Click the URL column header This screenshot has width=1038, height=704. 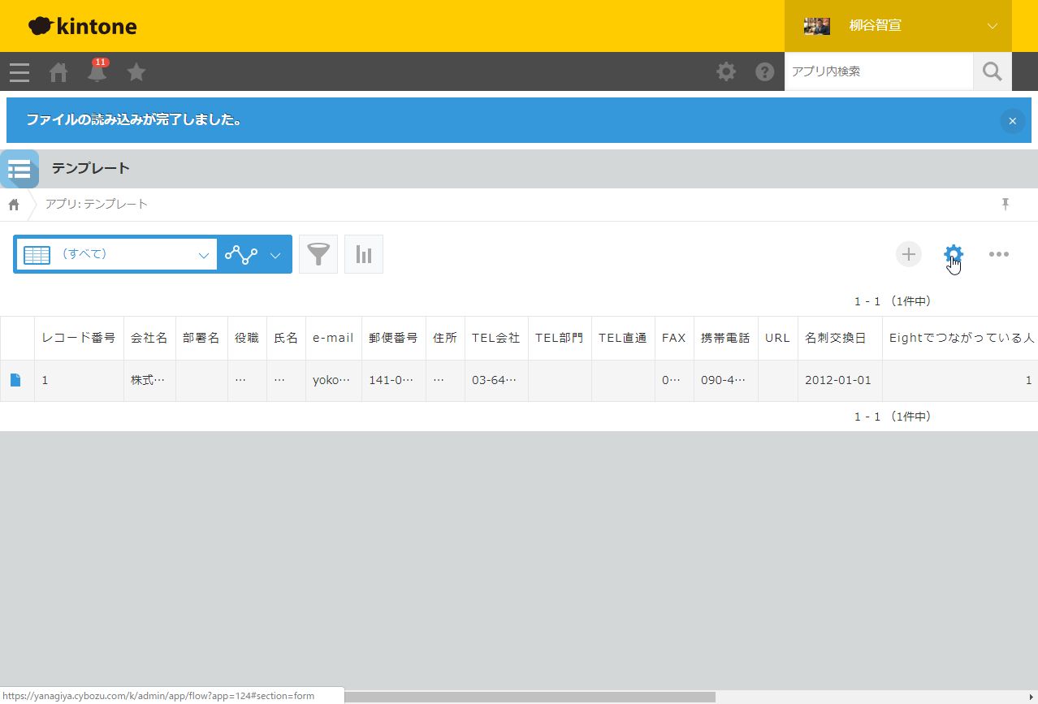click(778, 338)
